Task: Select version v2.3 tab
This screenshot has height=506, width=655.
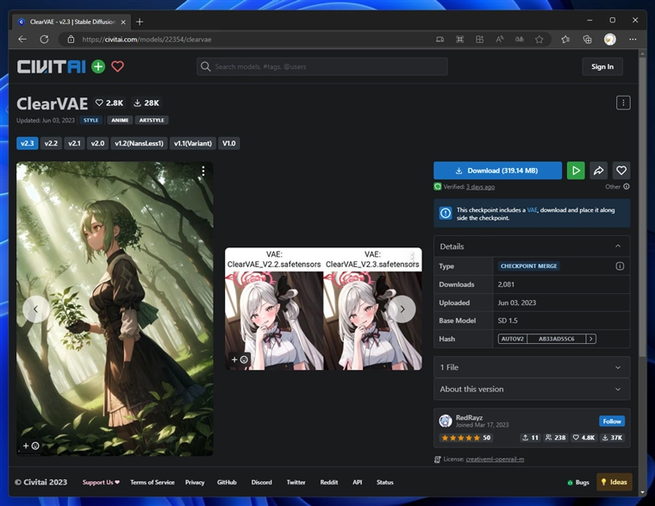Action: pyautogui.click(x=28, y=143)
